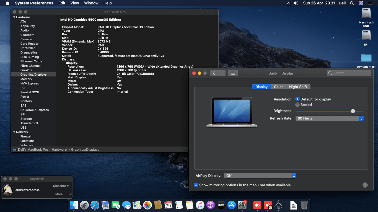
Task: Select USB in the hardware sidebar
Action: coord(24,128)
